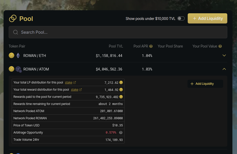The height and width of the screenshot is (154, 237).
Task: Focus the Search Pool input field
Action: 118,32
